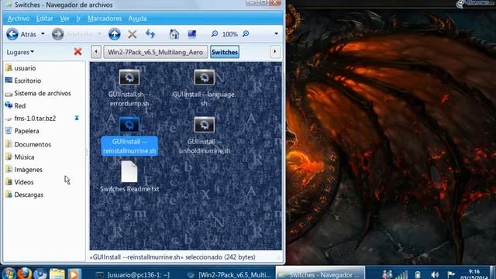Open Imágenes in the sidebar
The image size is (496, 279).
tap(28, 170)
